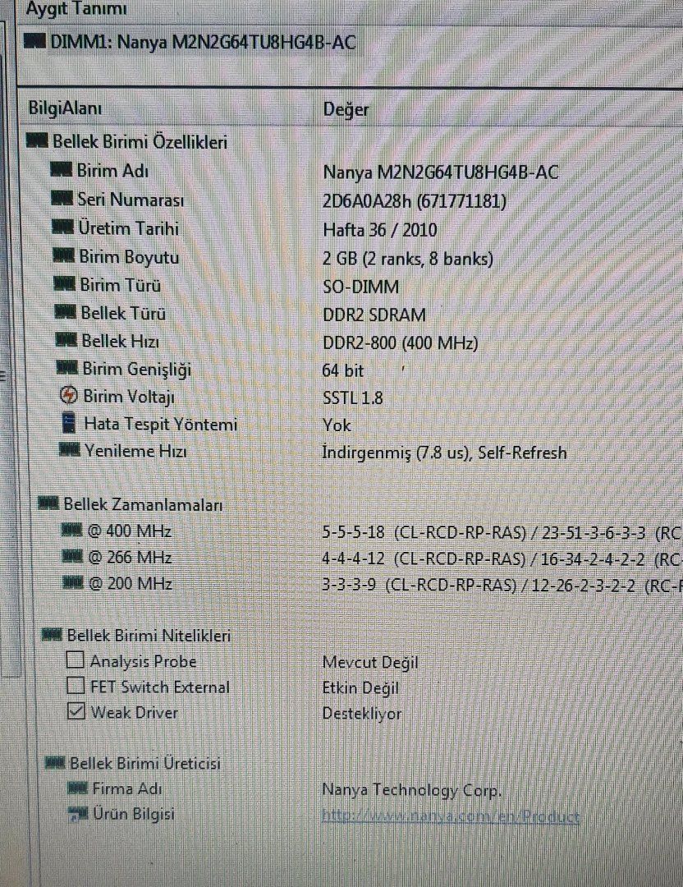This screenshot has height=887, width=683.
Task: Click icon next to @ 400 MHz
Action: tap(71, 530)
